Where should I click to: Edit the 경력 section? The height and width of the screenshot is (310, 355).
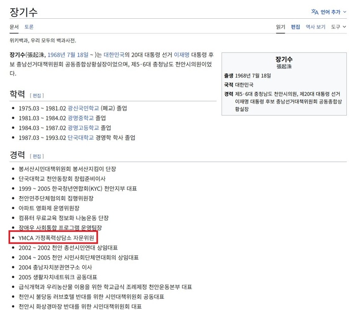pyautogui.click(x=37, y=156)
